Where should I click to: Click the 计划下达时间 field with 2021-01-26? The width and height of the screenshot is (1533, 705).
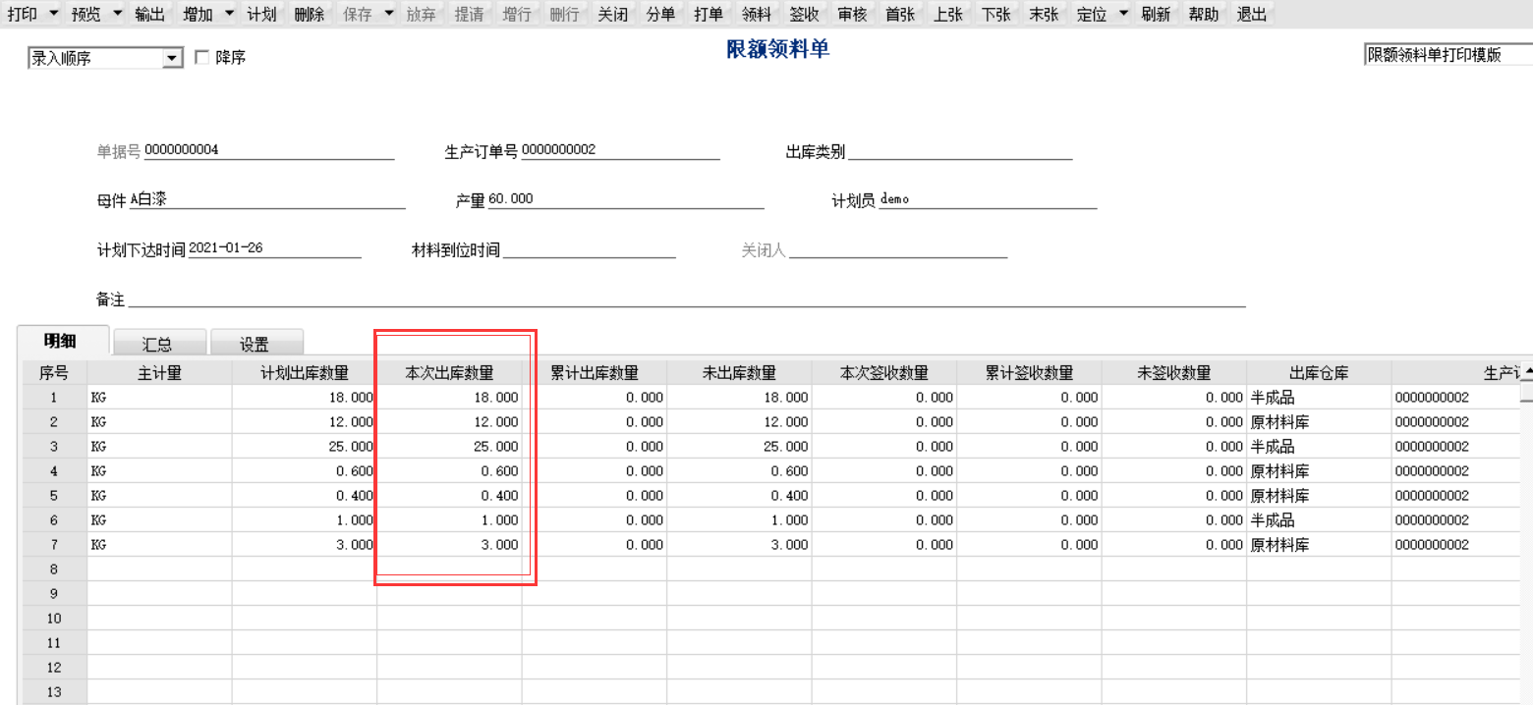(x=274, y=248)
